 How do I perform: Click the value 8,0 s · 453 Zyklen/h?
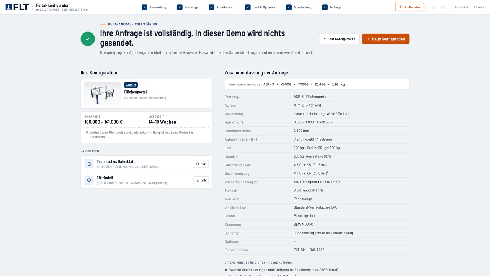click(x=308, y=191)
